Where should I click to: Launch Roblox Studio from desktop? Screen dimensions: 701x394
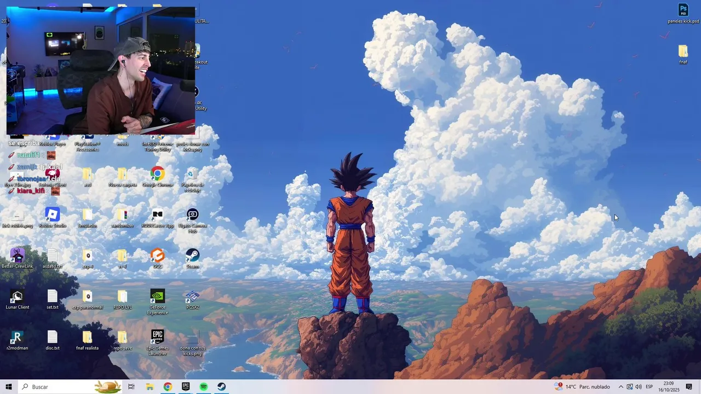(53, 218)
